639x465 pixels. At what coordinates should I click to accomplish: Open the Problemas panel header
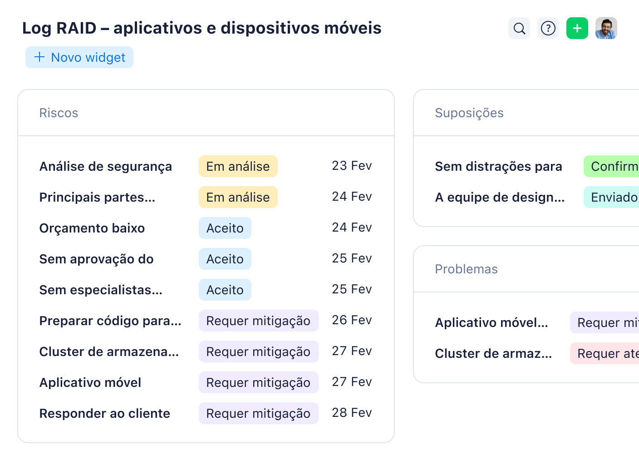pos(467,269)
